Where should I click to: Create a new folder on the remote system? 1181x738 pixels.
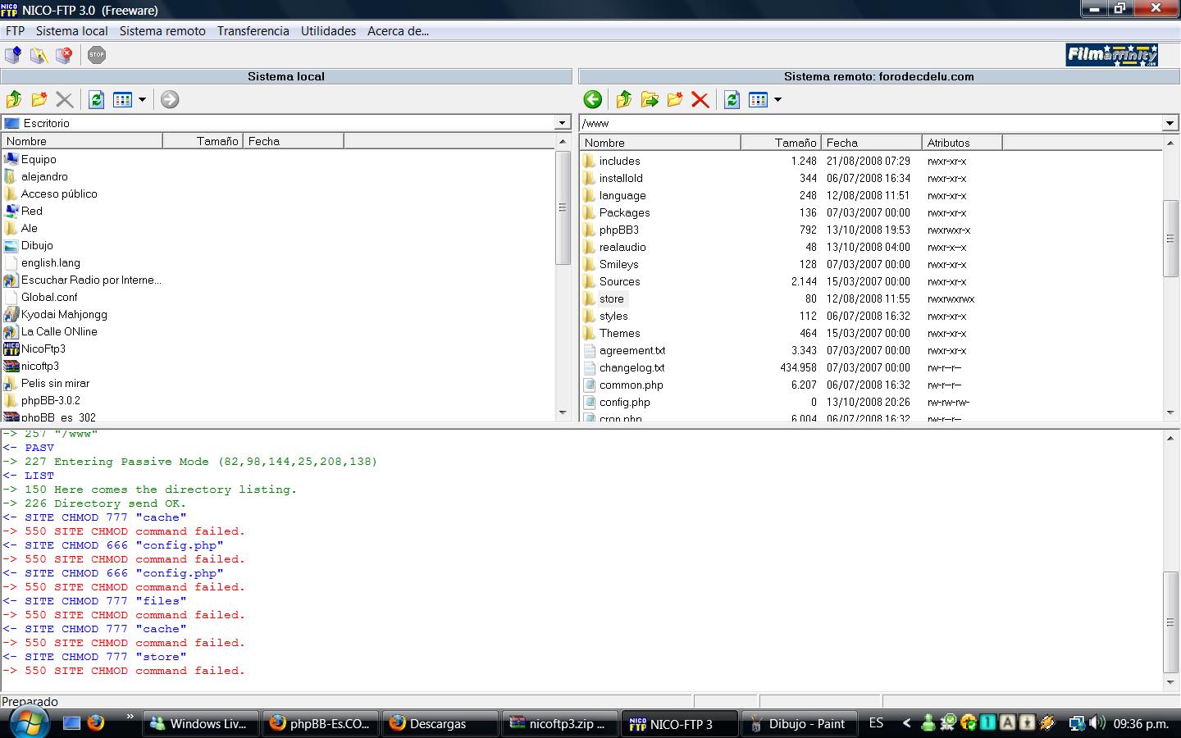675,100
